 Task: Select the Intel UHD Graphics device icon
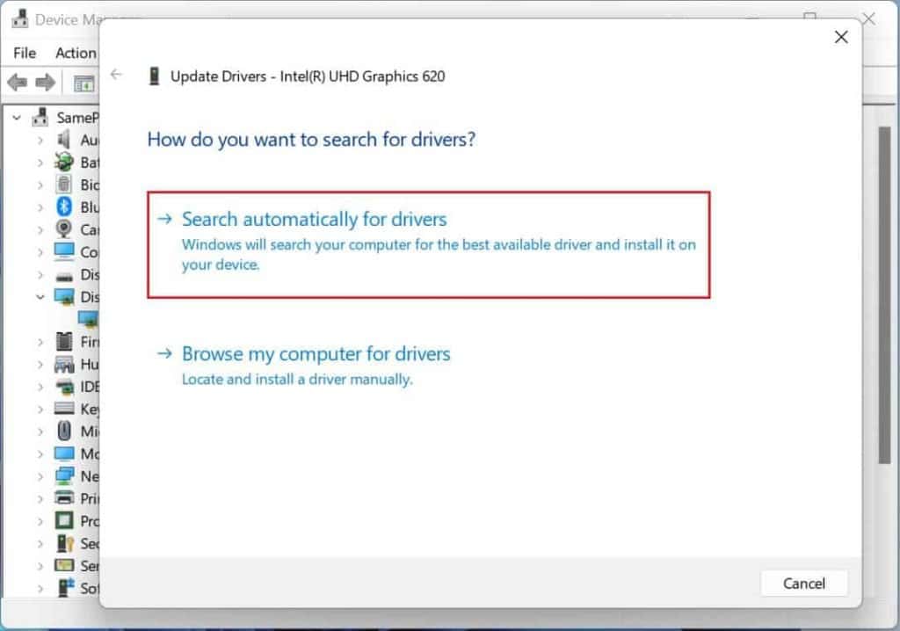(x=88, y=319)
